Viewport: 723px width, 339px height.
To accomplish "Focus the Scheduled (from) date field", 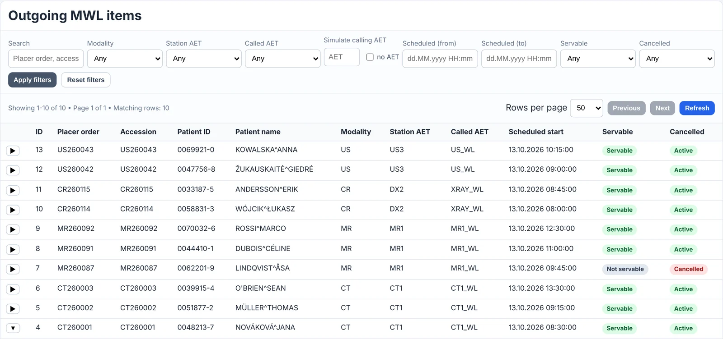I will click(440, 59).
